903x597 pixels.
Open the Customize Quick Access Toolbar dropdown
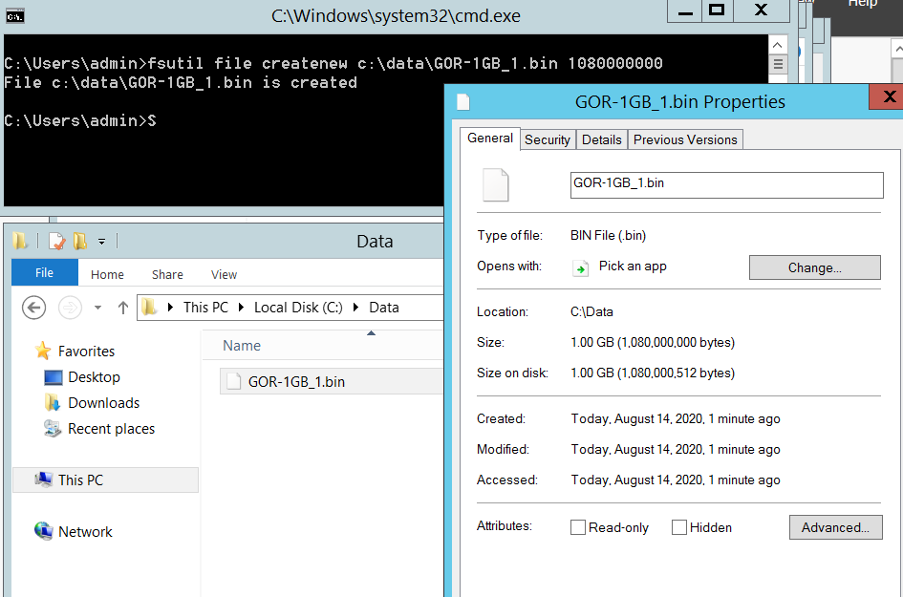point(101,242)
